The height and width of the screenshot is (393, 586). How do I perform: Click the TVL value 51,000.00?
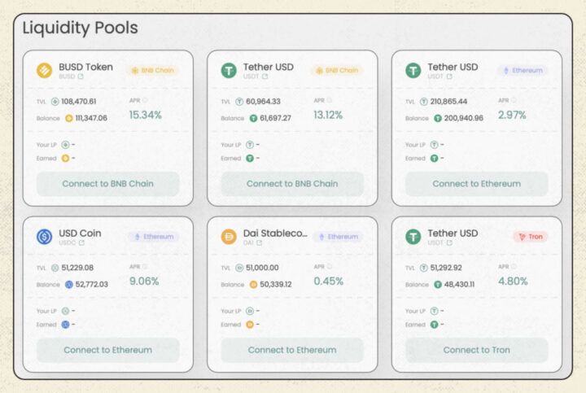click(x=262, y=268)
